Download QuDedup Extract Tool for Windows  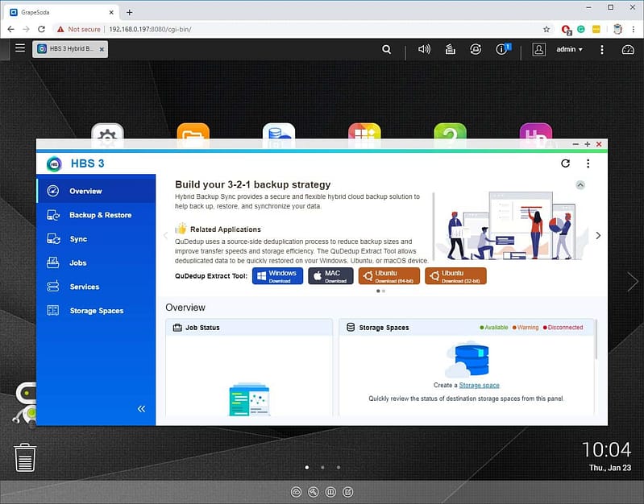point(277,276)
